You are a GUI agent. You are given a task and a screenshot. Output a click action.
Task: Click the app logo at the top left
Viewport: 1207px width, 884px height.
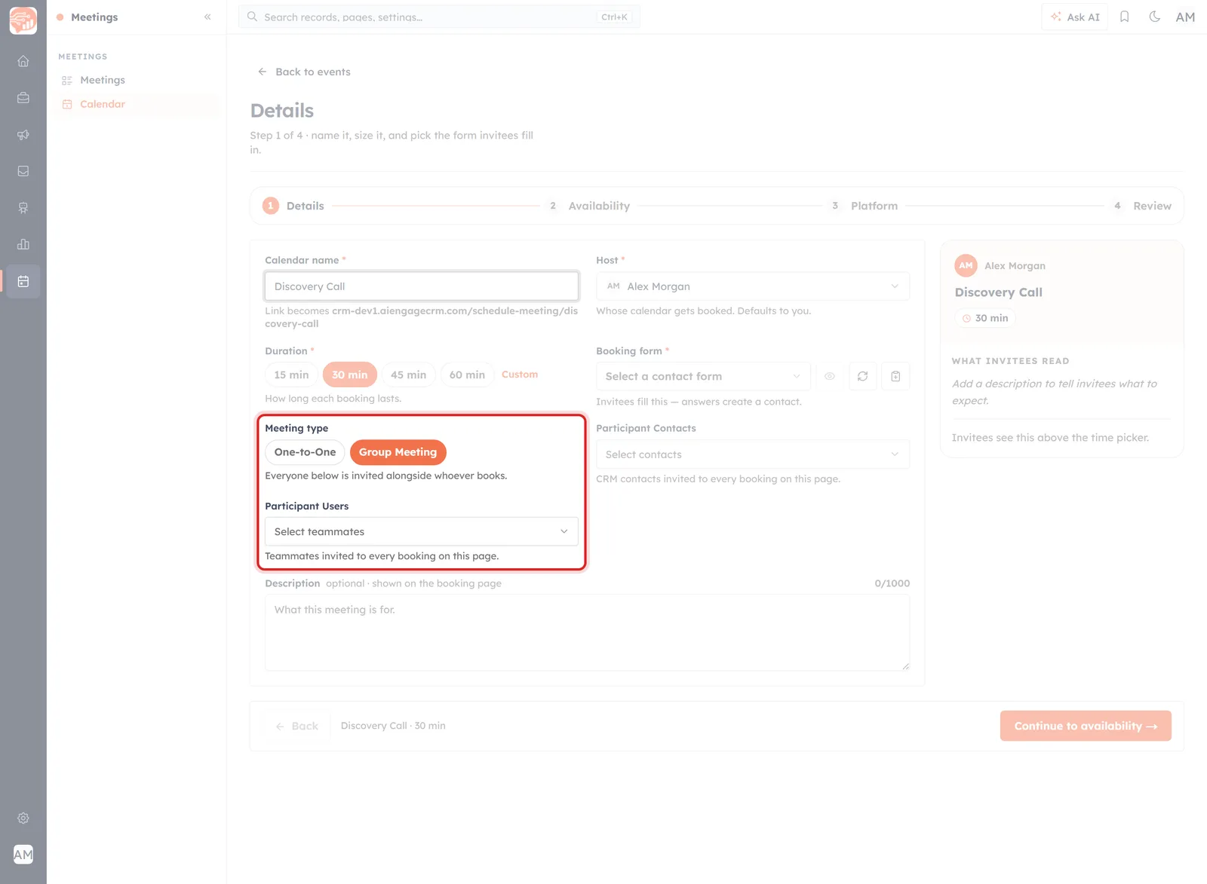(x=23, y=20)
